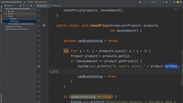Viewport: 183px width, 103px height.
Task: Click canBuyAnything variable on line 27
Action: pos(90,41)
